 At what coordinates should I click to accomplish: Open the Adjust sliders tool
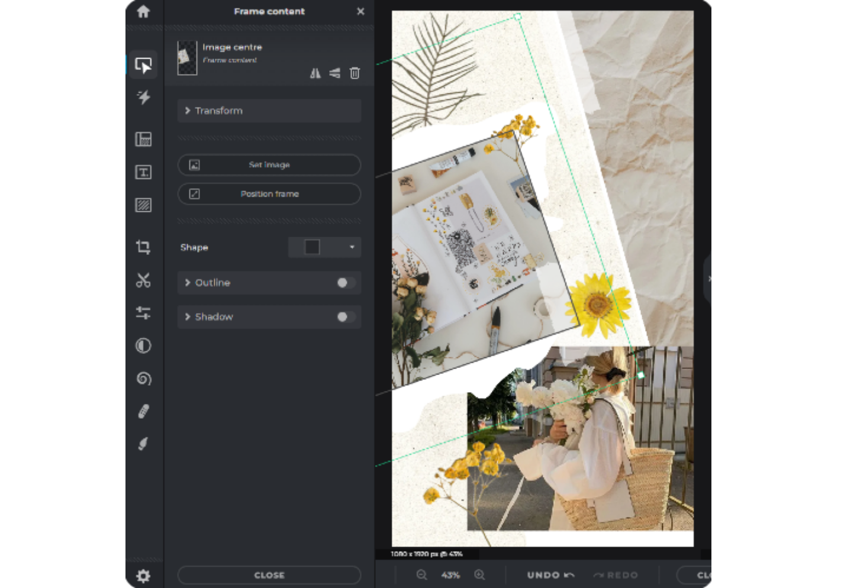pyautogui.click(x=143, y=314)
